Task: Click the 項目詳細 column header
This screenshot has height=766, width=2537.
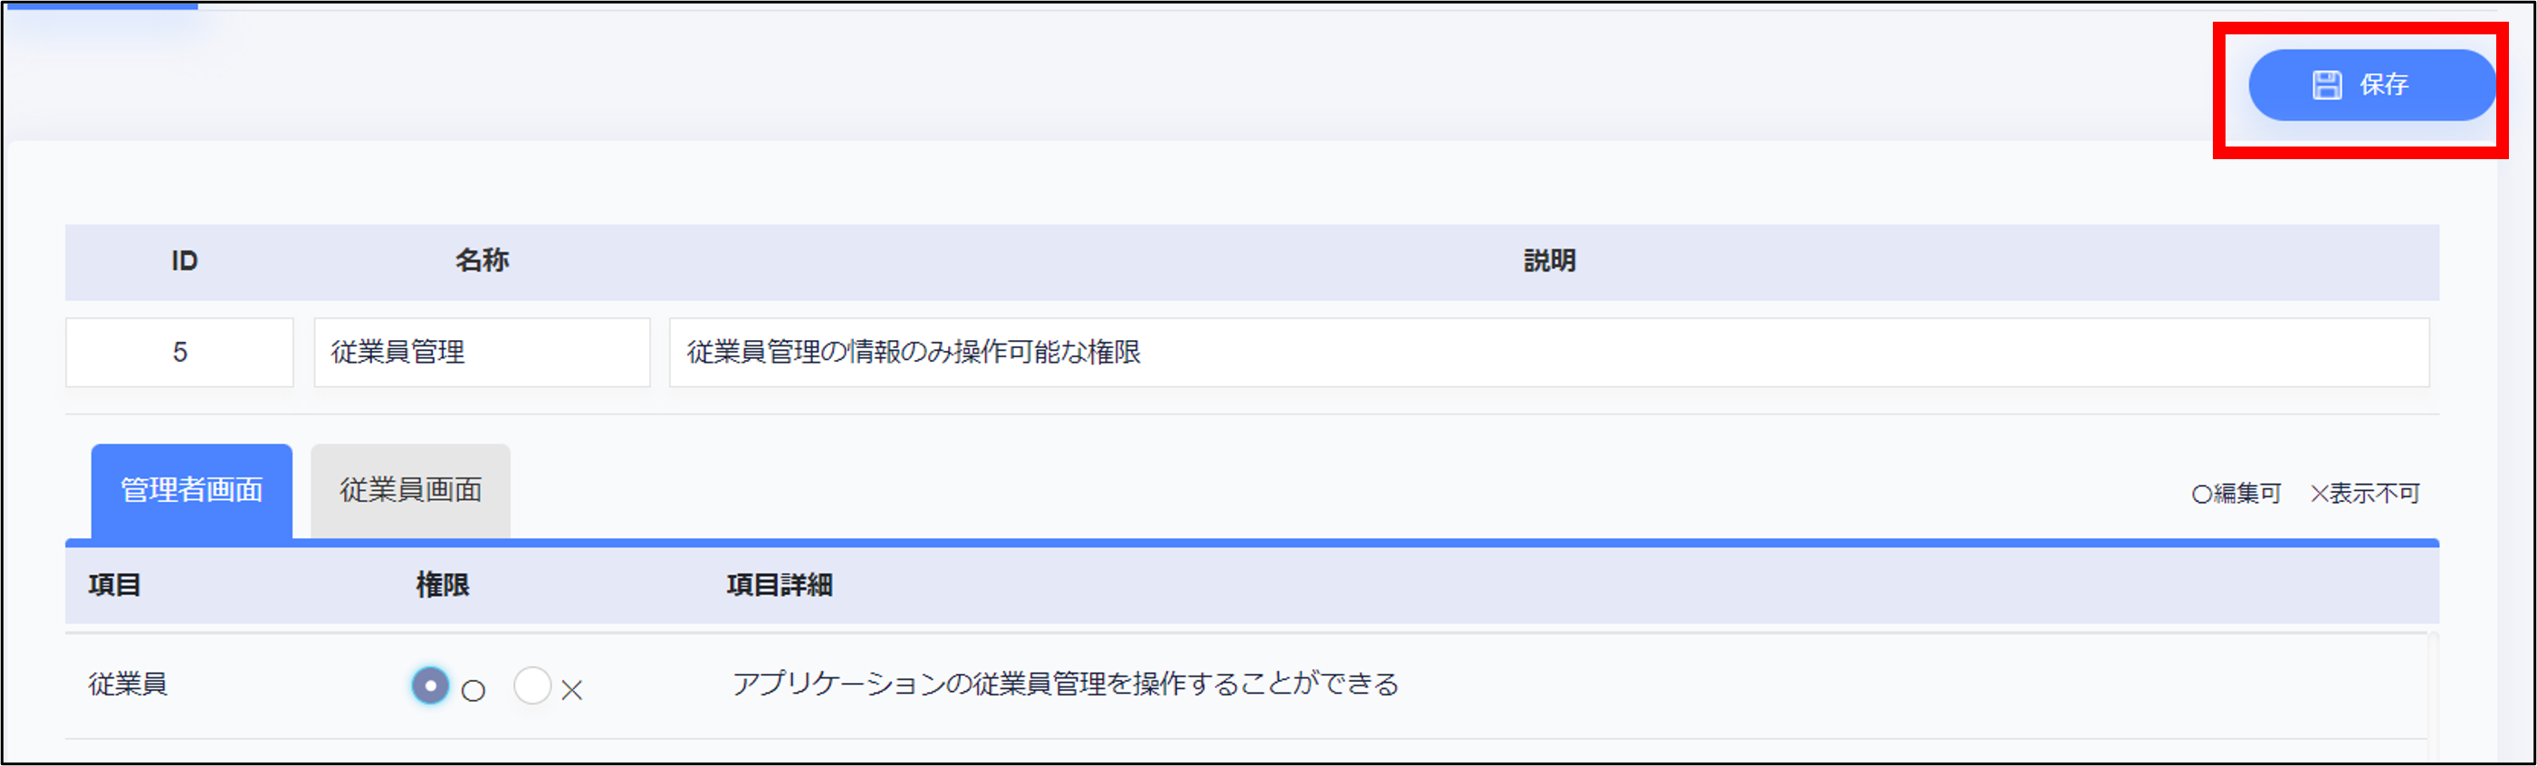Action: click(x=779, y=585)
